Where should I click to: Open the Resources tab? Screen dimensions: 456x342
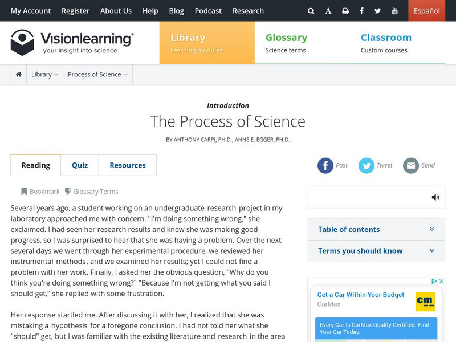pos(127,165)
